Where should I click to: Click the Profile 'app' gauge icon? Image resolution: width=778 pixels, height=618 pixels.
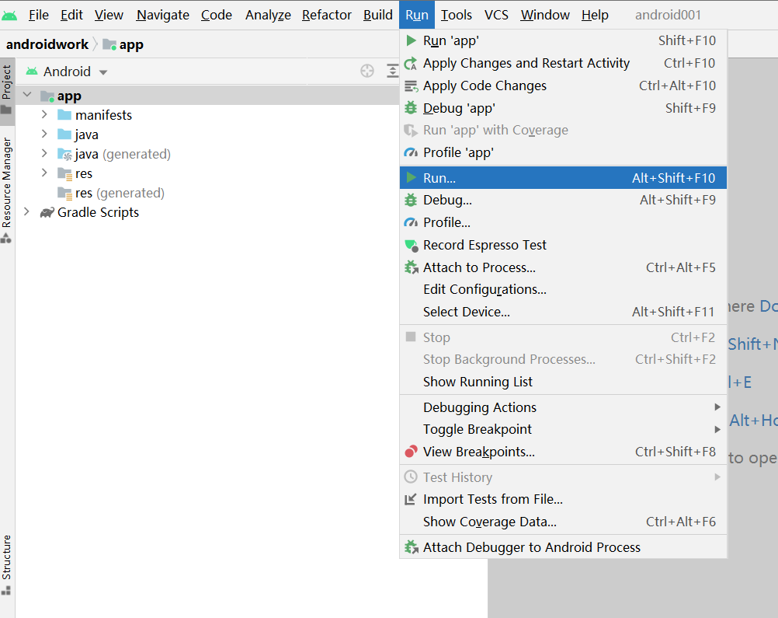[411, 152]
